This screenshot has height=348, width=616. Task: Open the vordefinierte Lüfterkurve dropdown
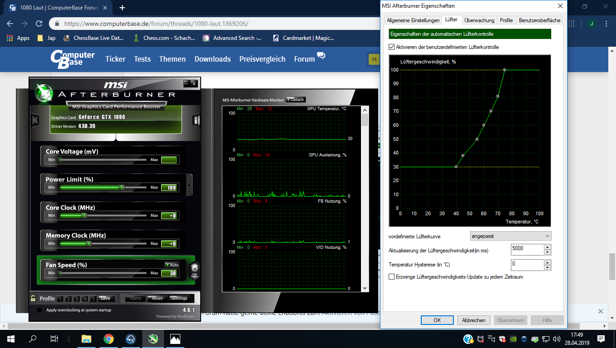tap(510, 236)
